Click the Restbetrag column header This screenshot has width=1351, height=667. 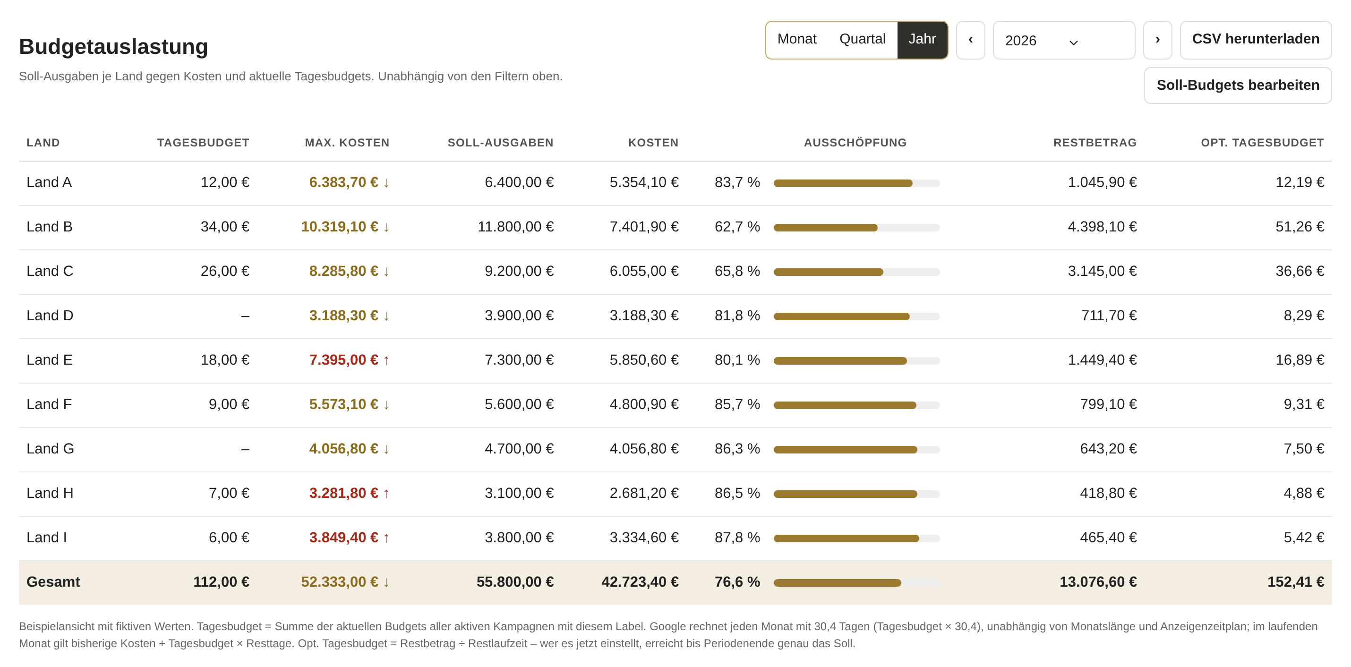coord(1094,143)
